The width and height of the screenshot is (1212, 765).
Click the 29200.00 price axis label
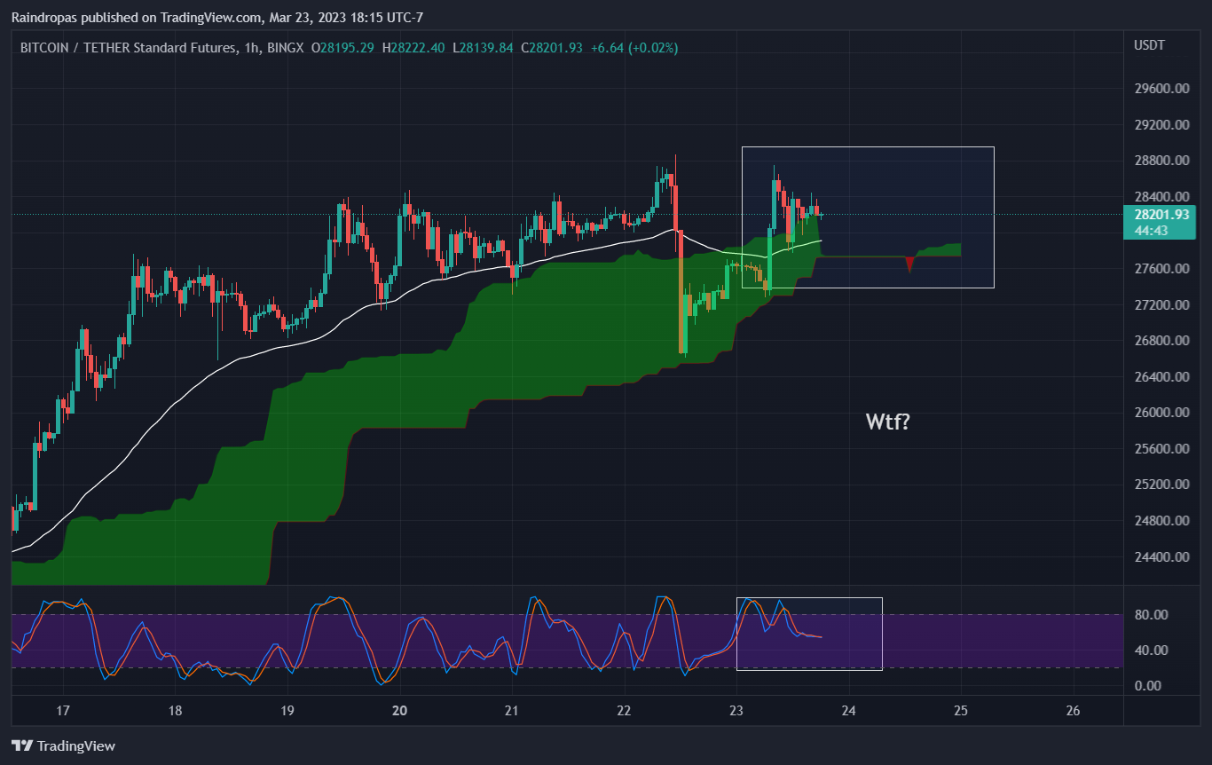(x=1161, y=124)
